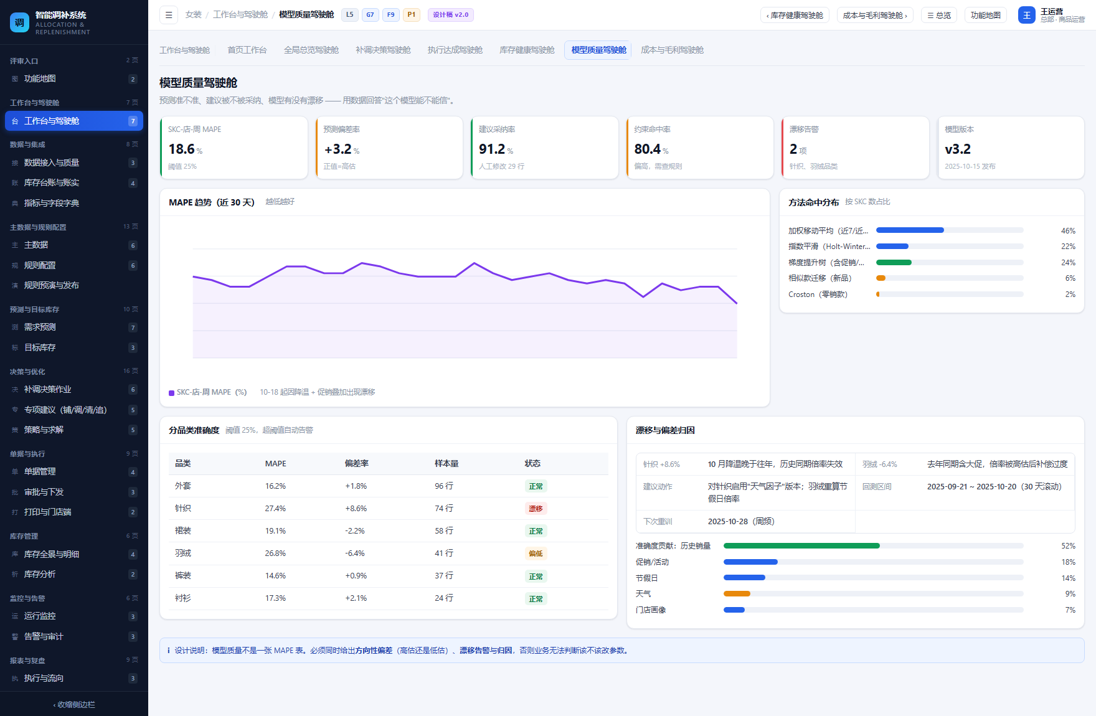Open 运行监控 sidebar item
The image size is (1096, 716).
click(x=74, y=616)
